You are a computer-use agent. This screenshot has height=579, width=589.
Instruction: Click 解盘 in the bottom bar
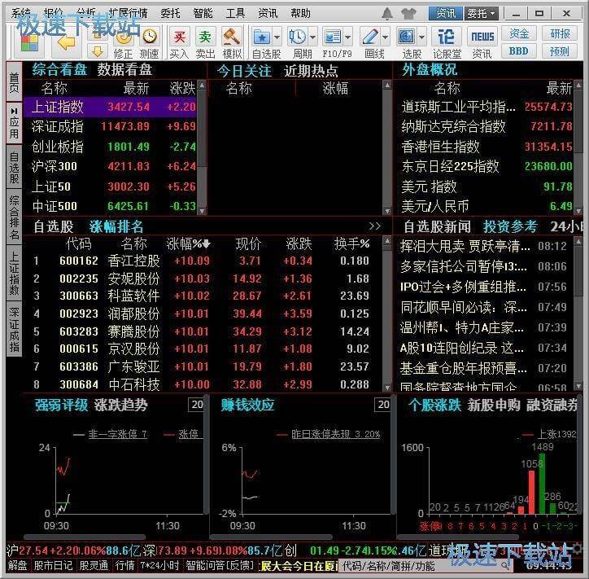[x=17, y=565]
